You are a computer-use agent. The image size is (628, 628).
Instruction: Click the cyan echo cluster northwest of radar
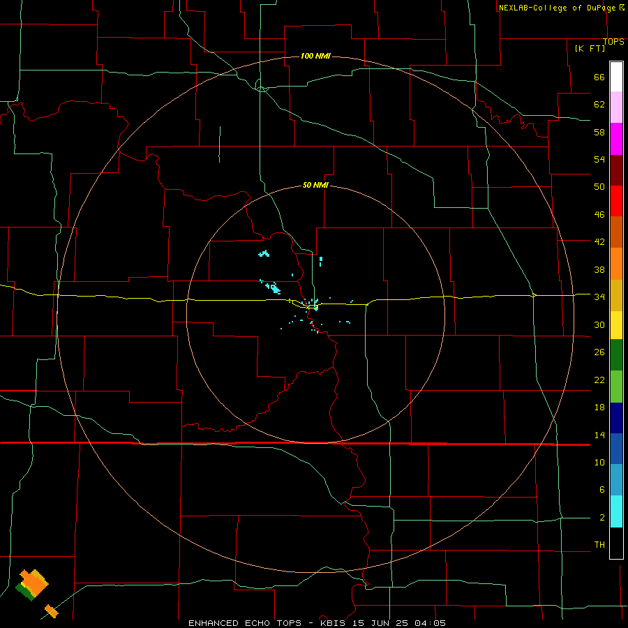pos(264,253)
